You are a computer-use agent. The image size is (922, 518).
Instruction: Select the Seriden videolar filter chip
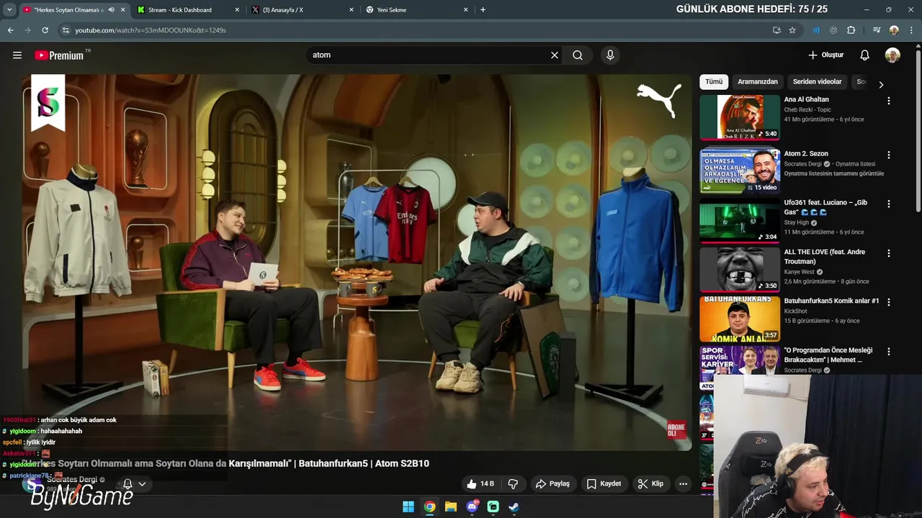(817, 82)
